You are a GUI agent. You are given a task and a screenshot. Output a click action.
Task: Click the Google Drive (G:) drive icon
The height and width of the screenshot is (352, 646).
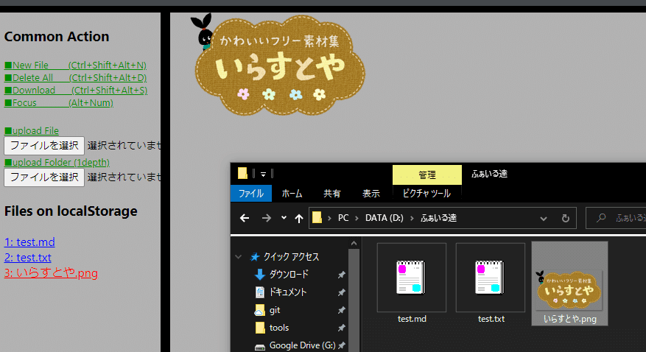click(x=260, y=347)
